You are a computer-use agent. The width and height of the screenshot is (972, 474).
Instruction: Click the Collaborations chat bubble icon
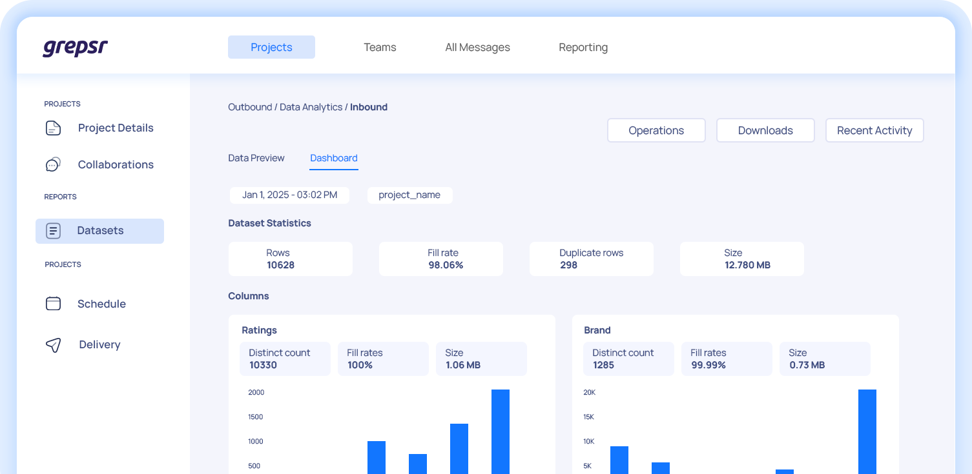pos(53,164)
